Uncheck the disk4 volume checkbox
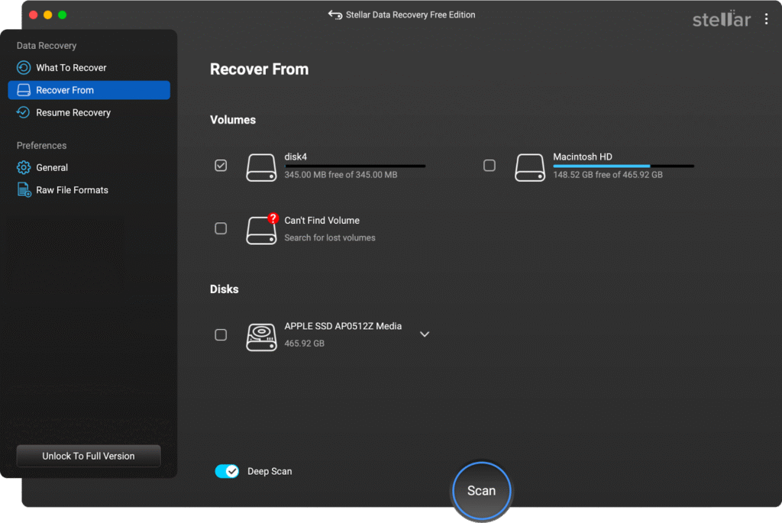 (221, 166)
